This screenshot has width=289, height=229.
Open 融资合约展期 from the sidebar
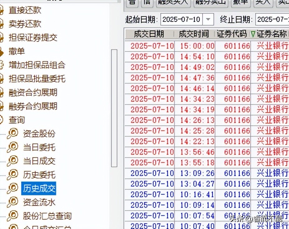click(x=34, y=92)
